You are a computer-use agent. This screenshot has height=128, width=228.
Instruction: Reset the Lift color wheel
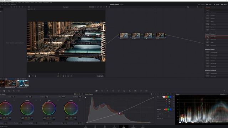pyautogui.click(x=14, y=100)
